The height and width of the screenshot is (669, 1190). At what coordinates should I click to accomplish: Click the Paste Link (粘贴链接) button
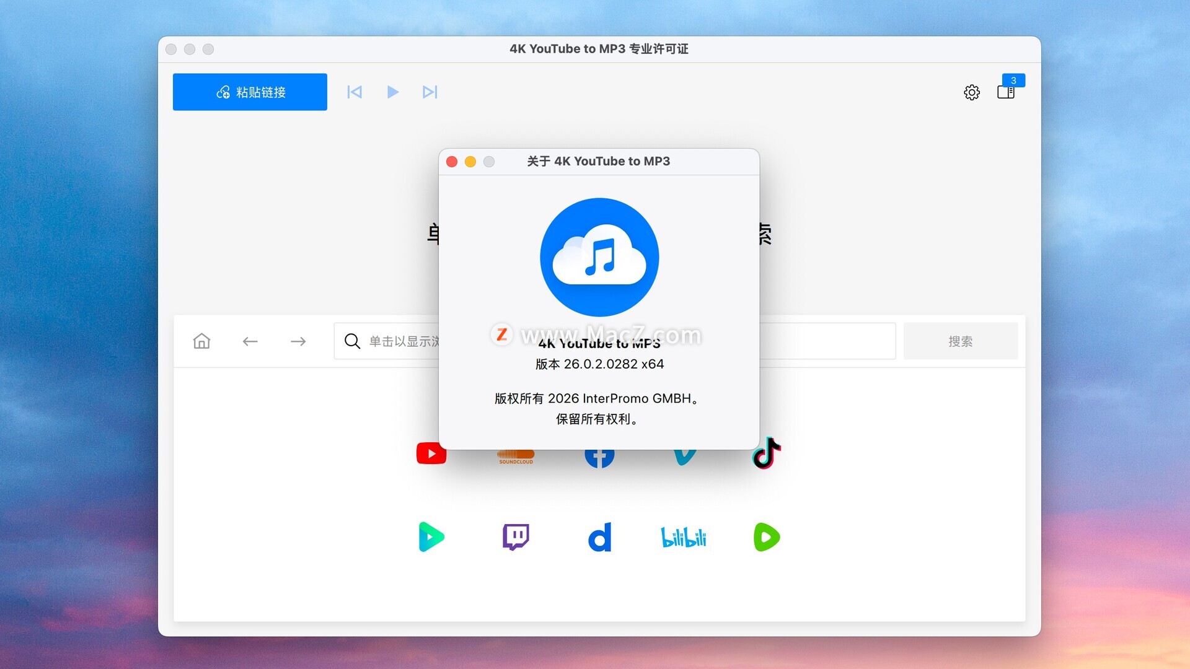click(x=250, y=92)
